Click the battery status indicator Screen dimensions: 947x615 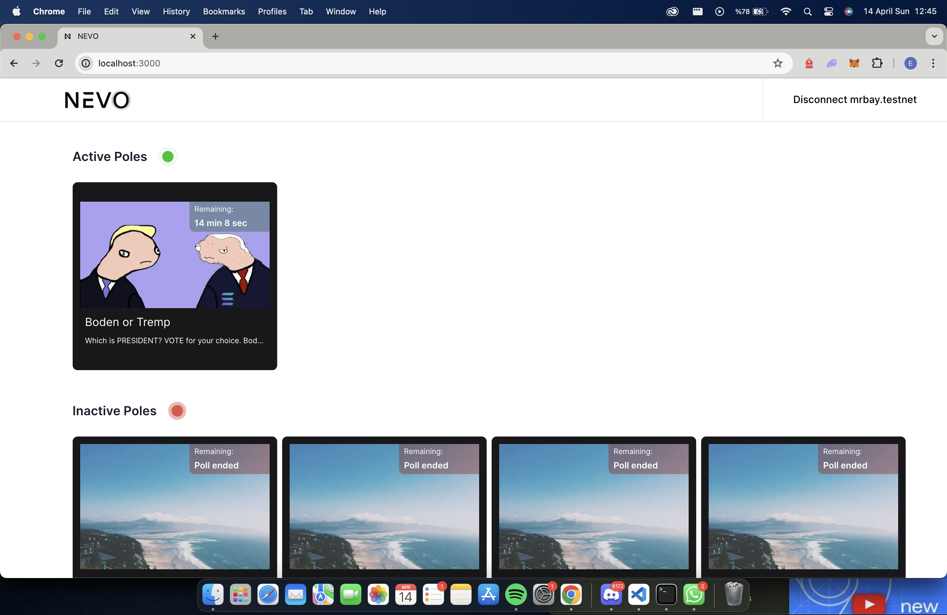pyautogui.click(x=752, y=12)
